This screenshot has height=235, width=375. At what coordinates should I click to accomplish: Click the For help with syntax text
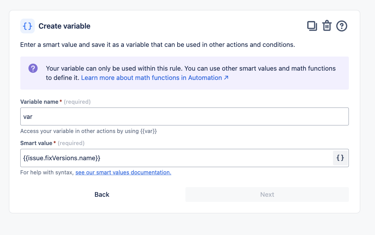[x=47, y=172]
